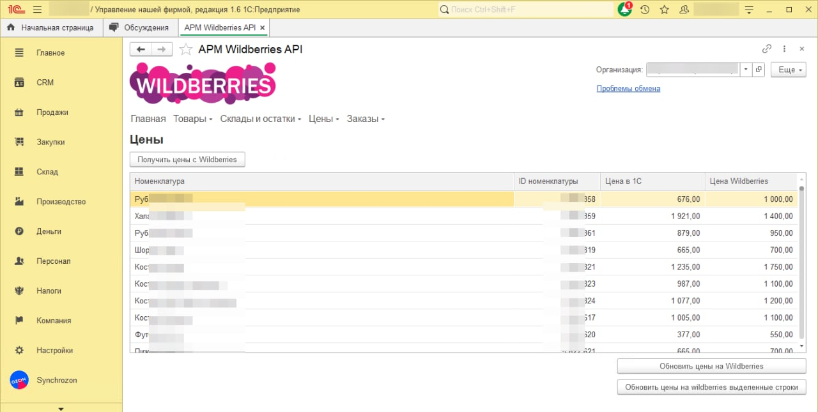Open the form's three-dot more actions
Screen dimensions: 818x412
(x=785, y=49)
